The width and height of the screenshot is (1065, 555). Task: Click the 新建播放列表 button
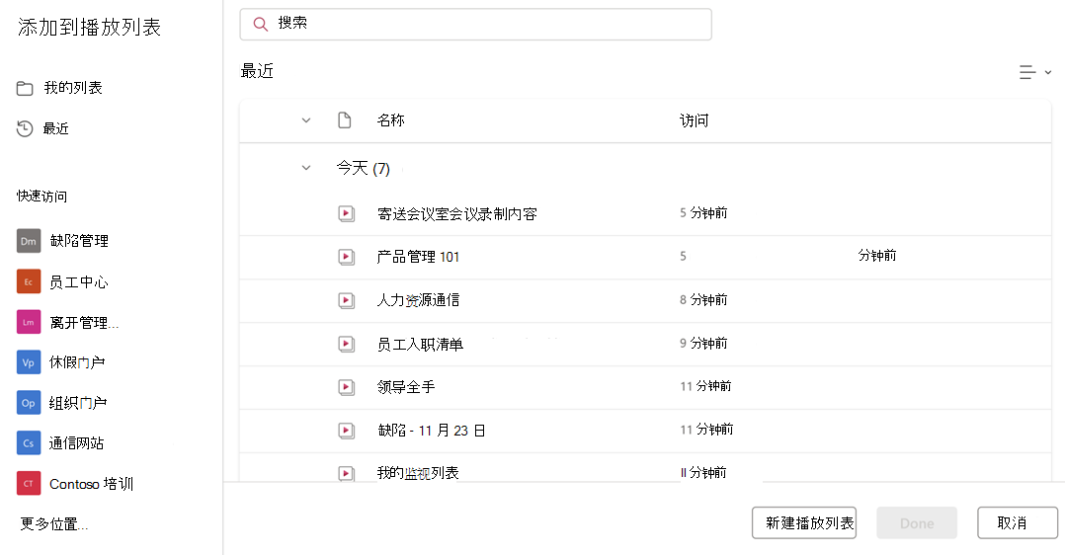[x=804, y=523]
